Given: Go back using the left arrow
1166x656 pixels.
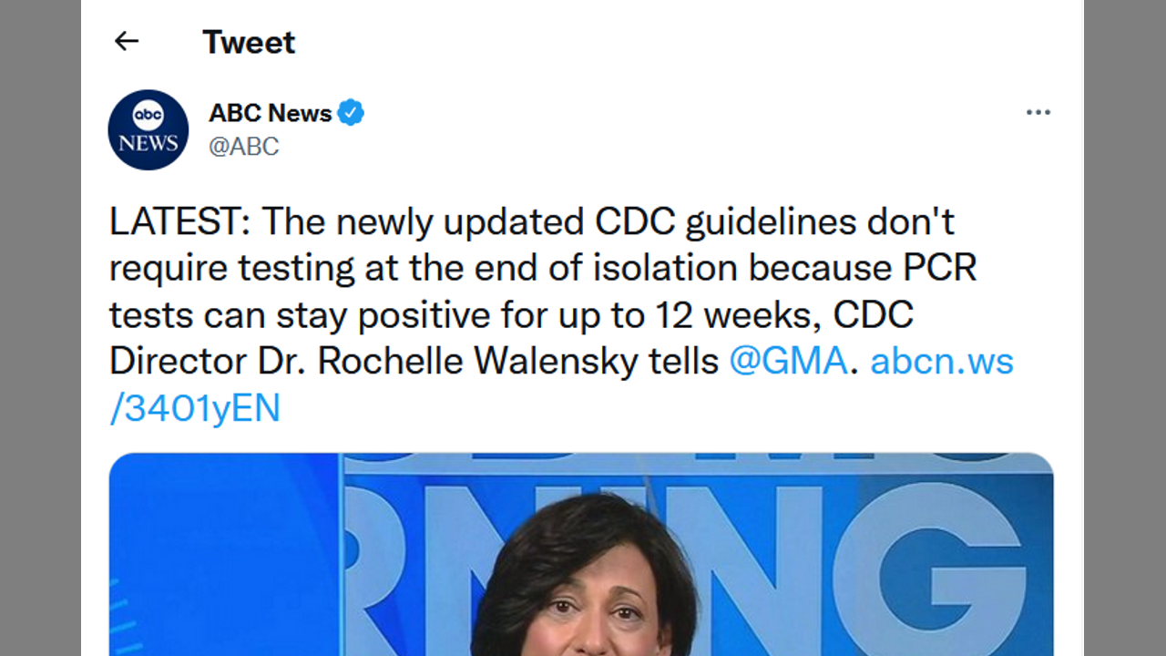Looking at the screenshot, I should (x=126, y=41).
